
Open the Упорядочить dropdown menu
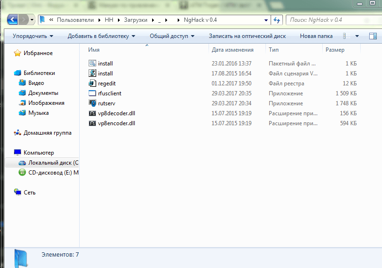(x=33, y=36)
